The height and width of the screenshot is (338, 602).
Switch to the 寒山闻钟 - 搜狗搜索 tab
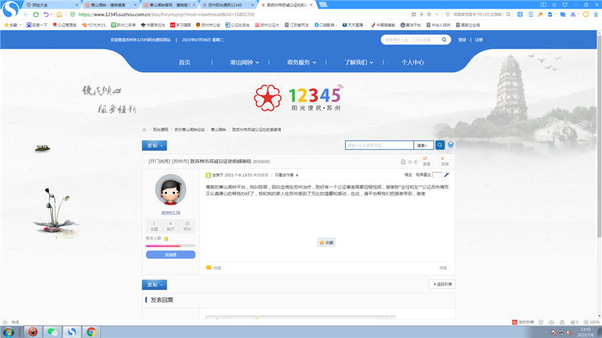click(111, 5)
